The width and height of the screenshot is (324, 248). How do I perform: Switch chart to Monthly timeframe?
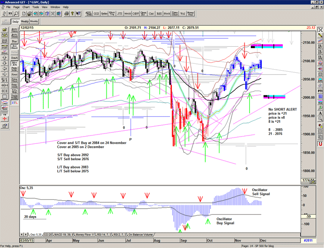pos(34,22)
